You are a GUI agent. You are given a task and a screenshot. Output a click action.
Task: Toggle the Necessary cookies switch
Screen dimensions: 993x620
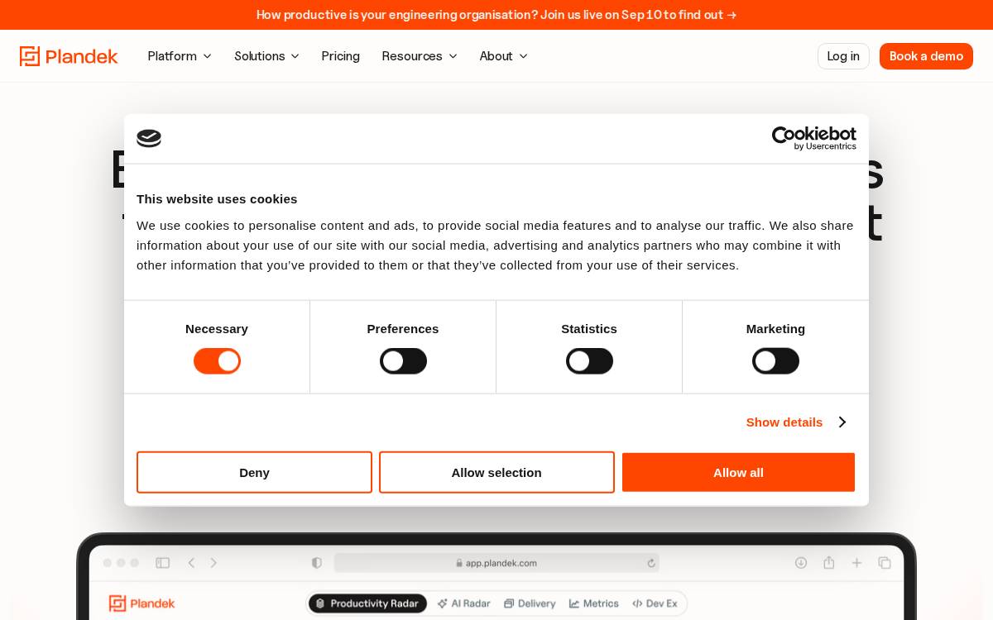coord(217,361)
